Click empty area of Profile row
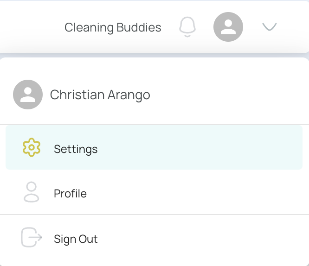309x266 pixels. (197, 192)
